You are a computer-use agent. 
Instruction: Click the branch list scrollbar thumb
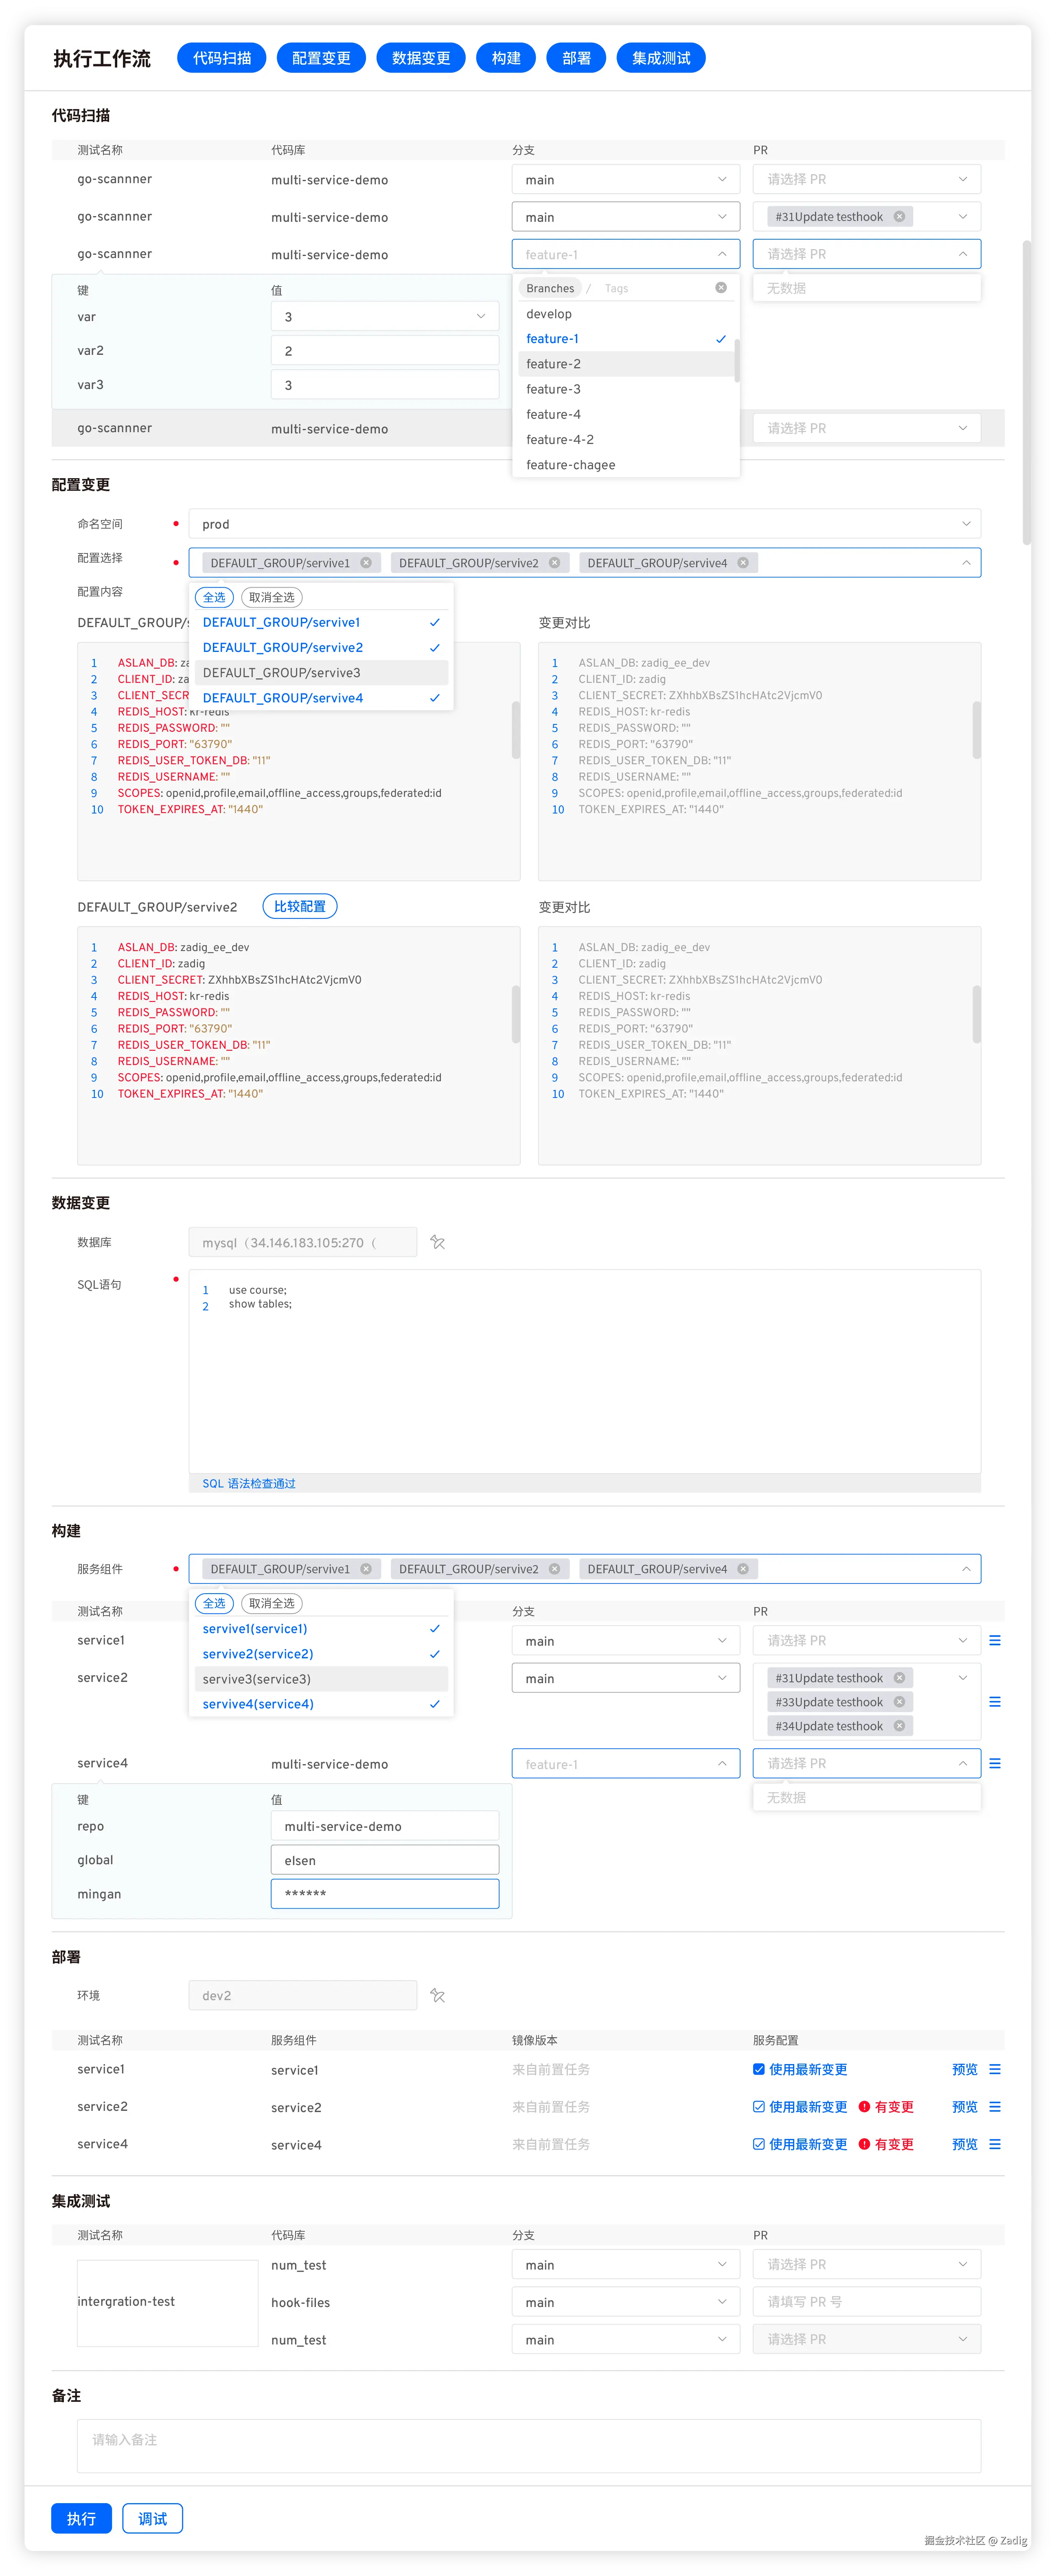pos(737,361)
